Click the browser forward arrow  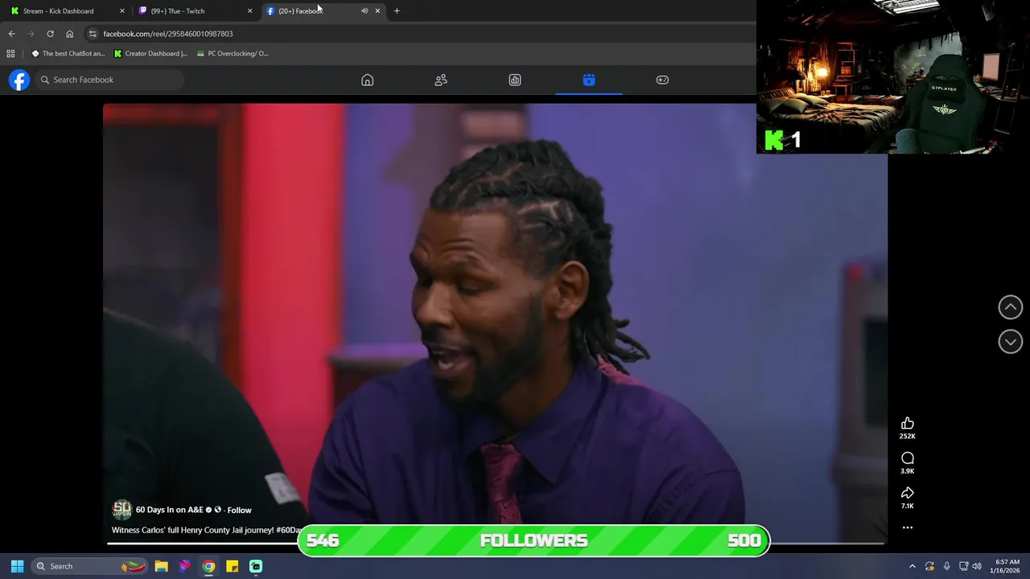[x=31, y=34]
